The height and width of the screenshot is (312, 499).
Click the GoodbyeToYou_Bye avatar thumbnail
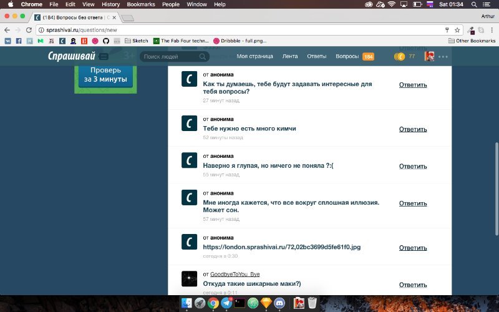190,279
